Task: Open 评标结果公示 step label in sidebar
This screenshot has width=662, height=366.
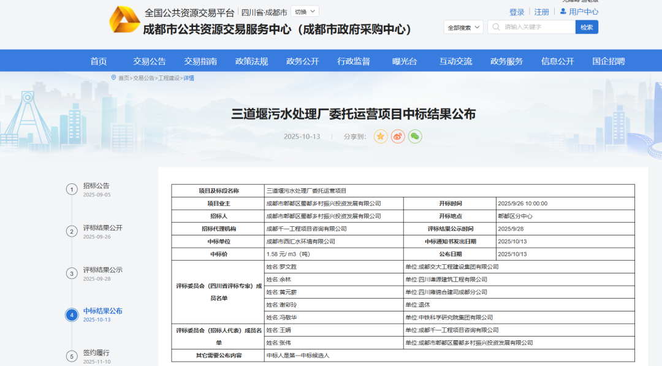Action: pos(102,270)
